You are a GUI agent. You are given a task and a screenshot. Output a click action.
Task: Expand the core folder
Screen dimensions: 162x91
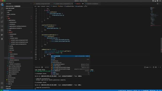click(18, 30)
